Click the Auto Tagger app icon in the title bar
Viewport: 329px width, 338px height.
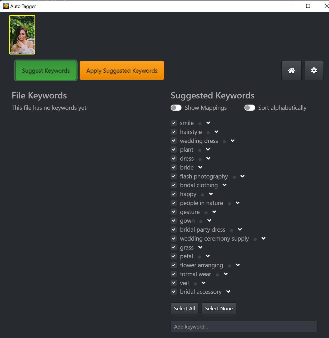pyautogui.click(x=6, y=6)
